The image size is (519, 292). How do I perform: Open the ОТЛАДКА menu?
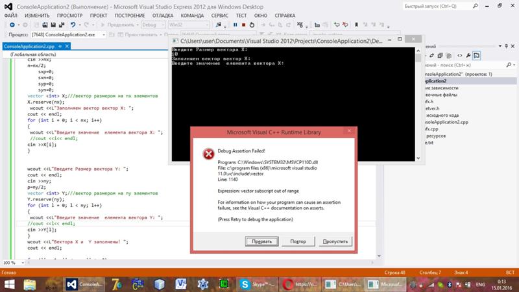point(163,16)
